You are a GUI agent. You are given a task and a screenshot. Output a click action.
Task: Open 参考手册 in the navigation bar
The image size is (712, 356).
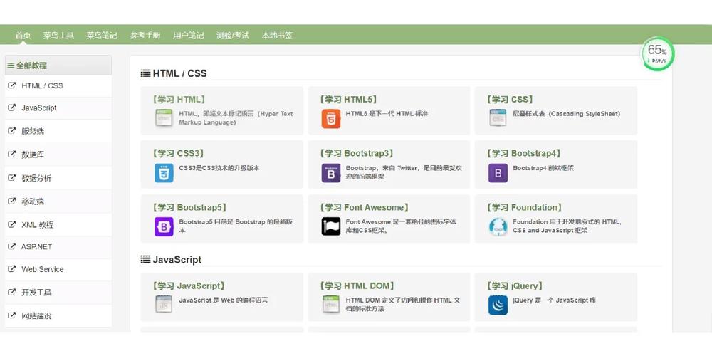coord(145,35)
